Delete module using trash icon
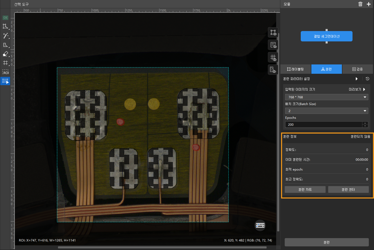The height and width of the screenshot is (250, 374). (x=360, y=4)
